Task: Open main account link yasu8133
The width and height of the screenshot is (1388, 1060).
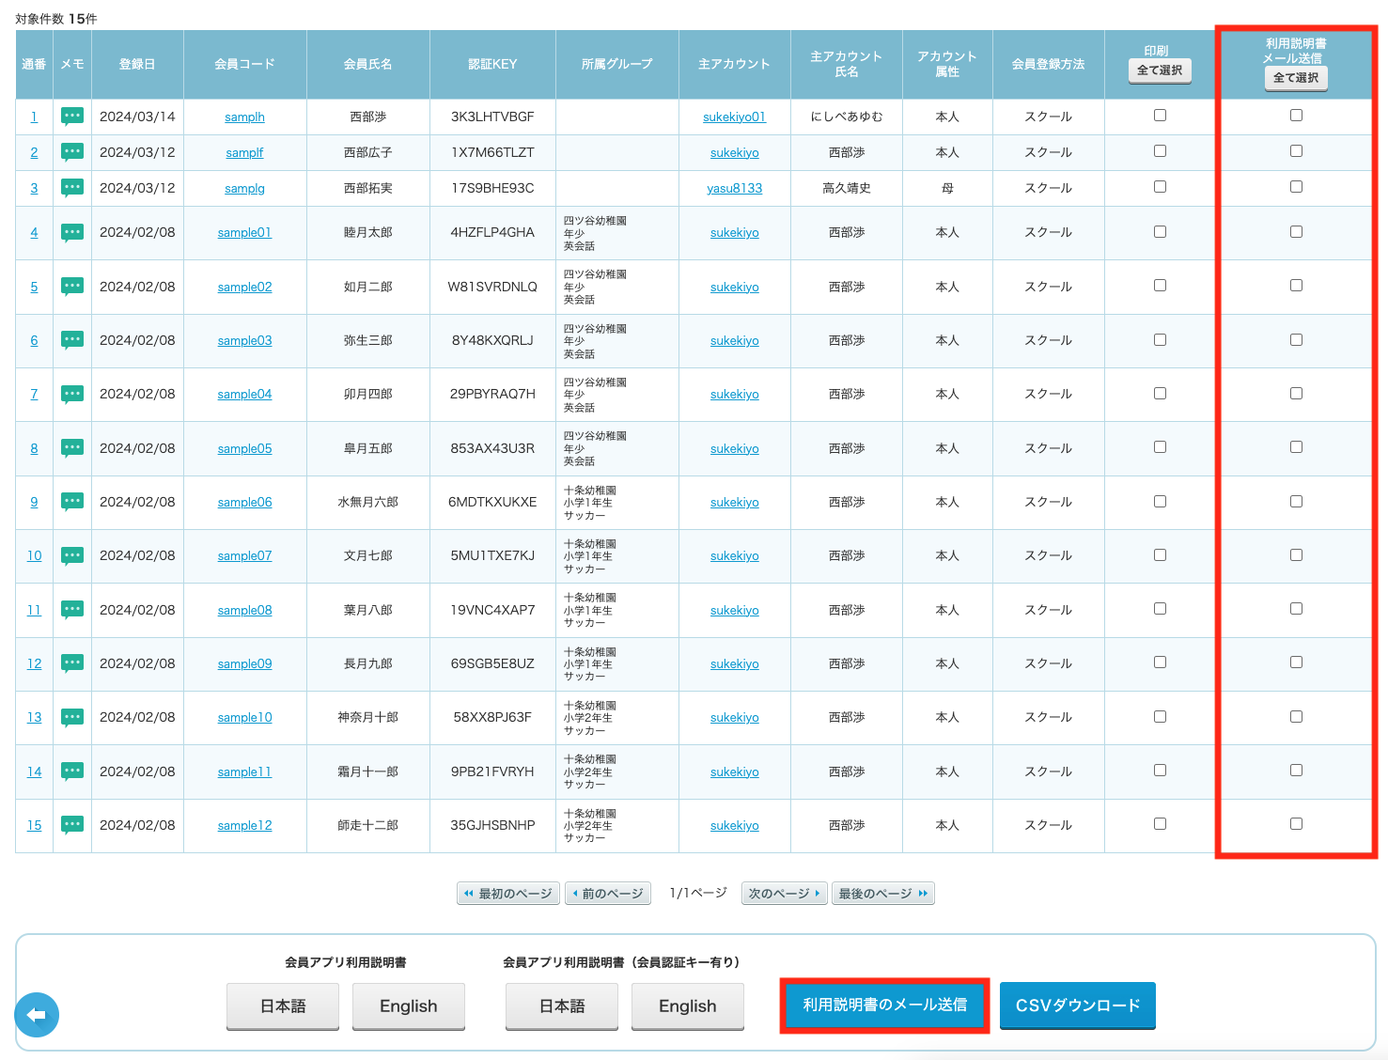Action: click(x=734, y=188)
